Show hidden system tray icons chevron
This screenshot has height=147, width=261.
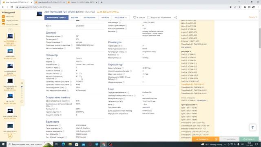click(225, 144)
